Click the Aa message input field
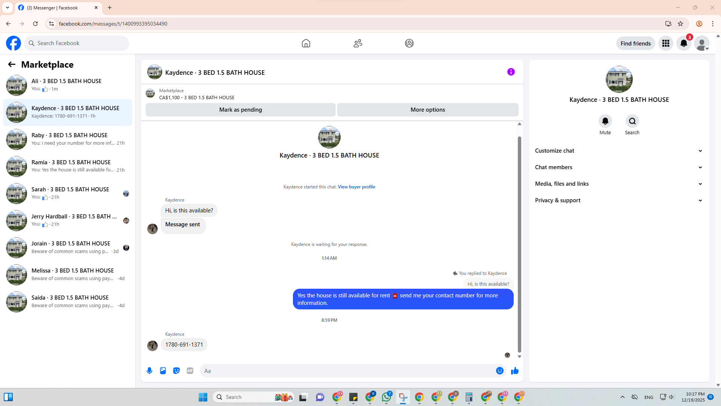The height and width of the screenshot is (406, 721). (347, 371)
